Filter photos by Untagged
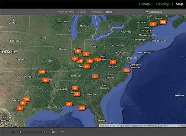Viewport: 186px width, 136px height. click(x=96, y=12)
